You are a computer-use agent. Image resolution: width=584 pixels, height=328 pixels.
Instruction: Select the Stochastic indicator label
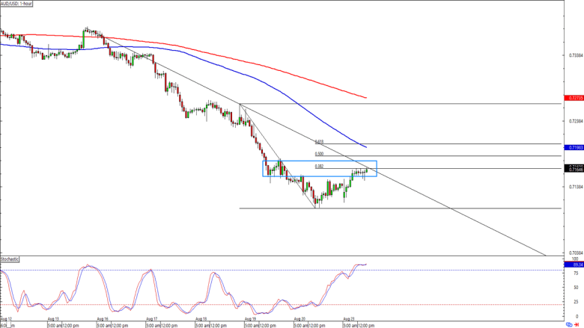pyautogui.click(x=10, y=259)
